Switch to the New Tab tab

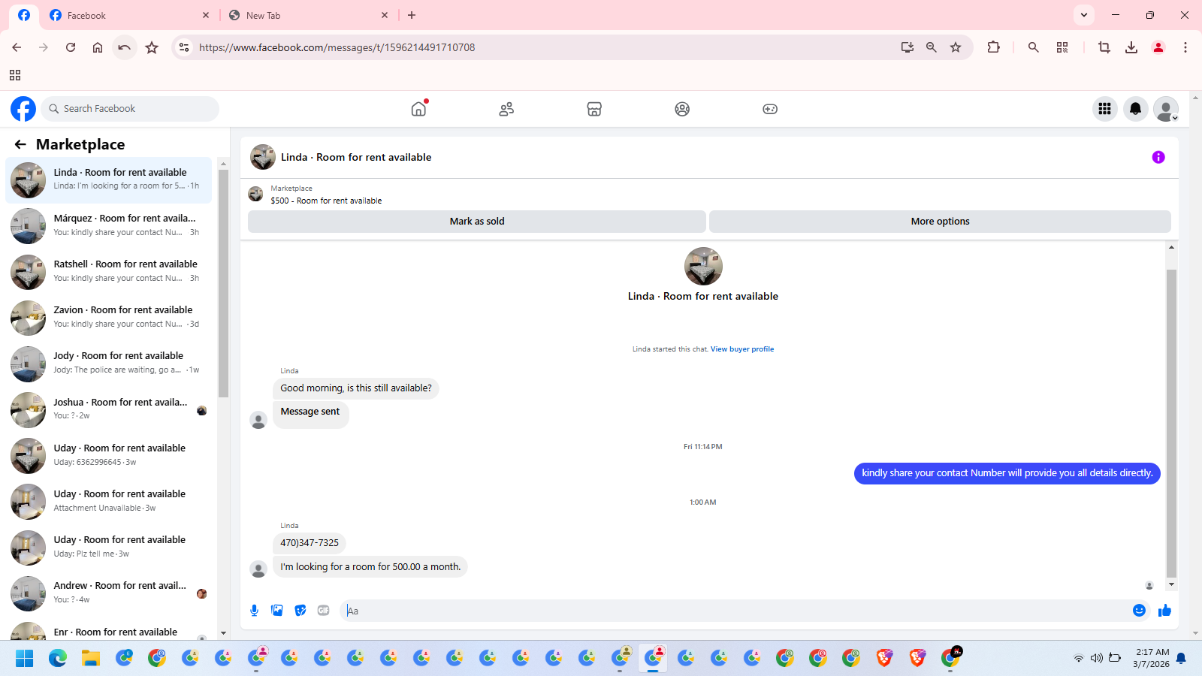coord(308,15)
